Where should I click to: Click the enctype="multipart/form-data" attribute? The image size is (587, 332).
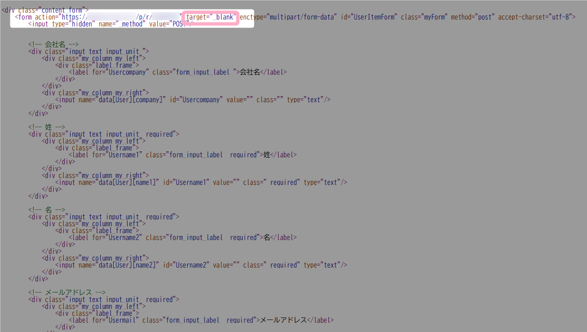pyautogui.click(x=287, y=17)
